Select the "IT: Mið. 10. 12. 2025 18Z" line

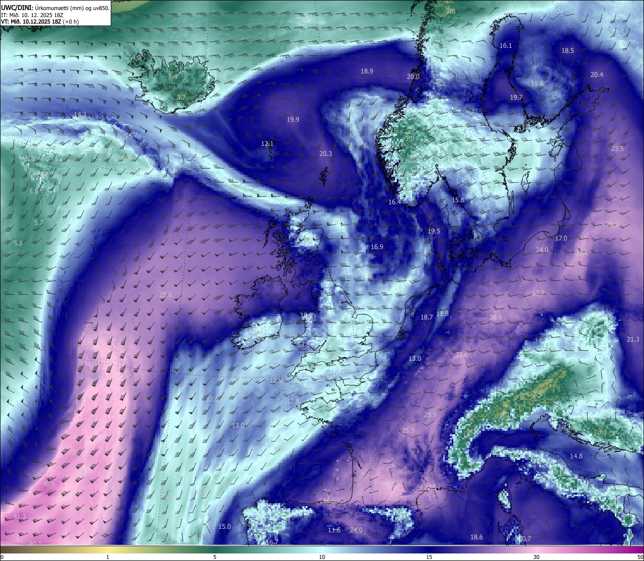point(32,15)
